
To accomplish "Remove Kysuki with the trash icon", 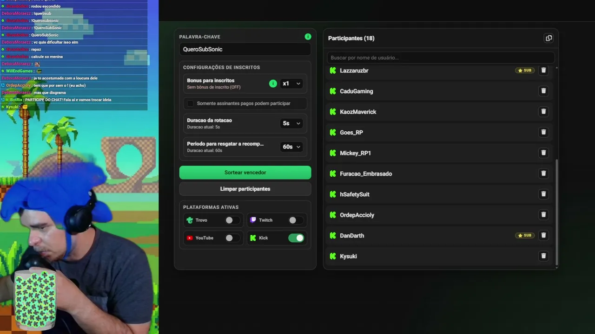I will tap(543, 256).
